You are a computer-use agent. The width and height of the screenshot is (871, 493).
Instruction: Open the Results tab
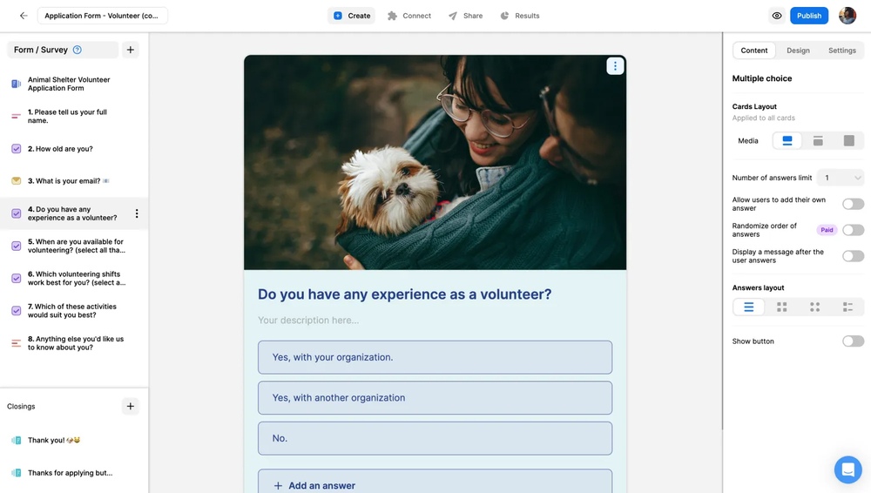[x=520, y=16]
